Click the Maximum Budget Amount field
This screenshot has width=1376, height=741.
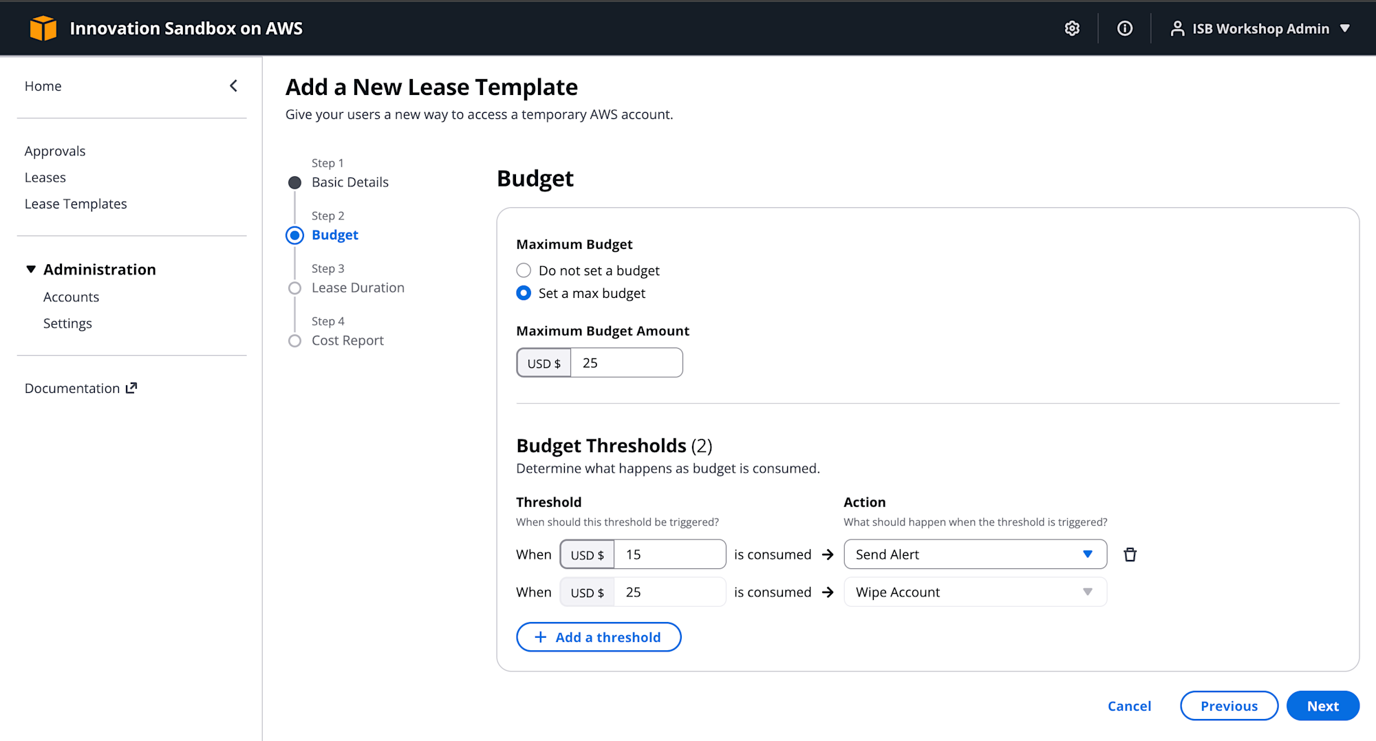(x=626, y=363)
